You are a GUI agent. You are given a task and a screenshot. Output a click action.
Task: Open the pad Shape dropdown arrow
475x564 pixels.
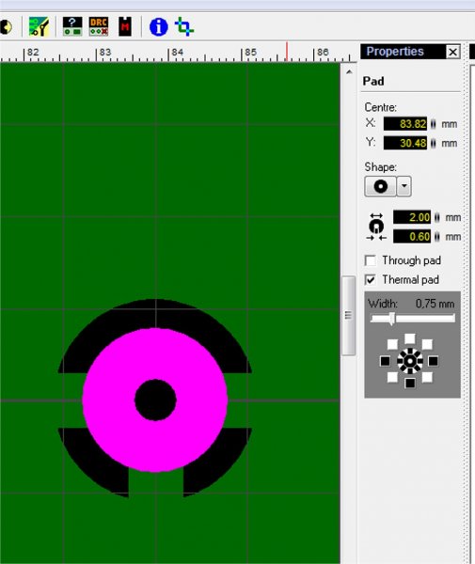404,186
